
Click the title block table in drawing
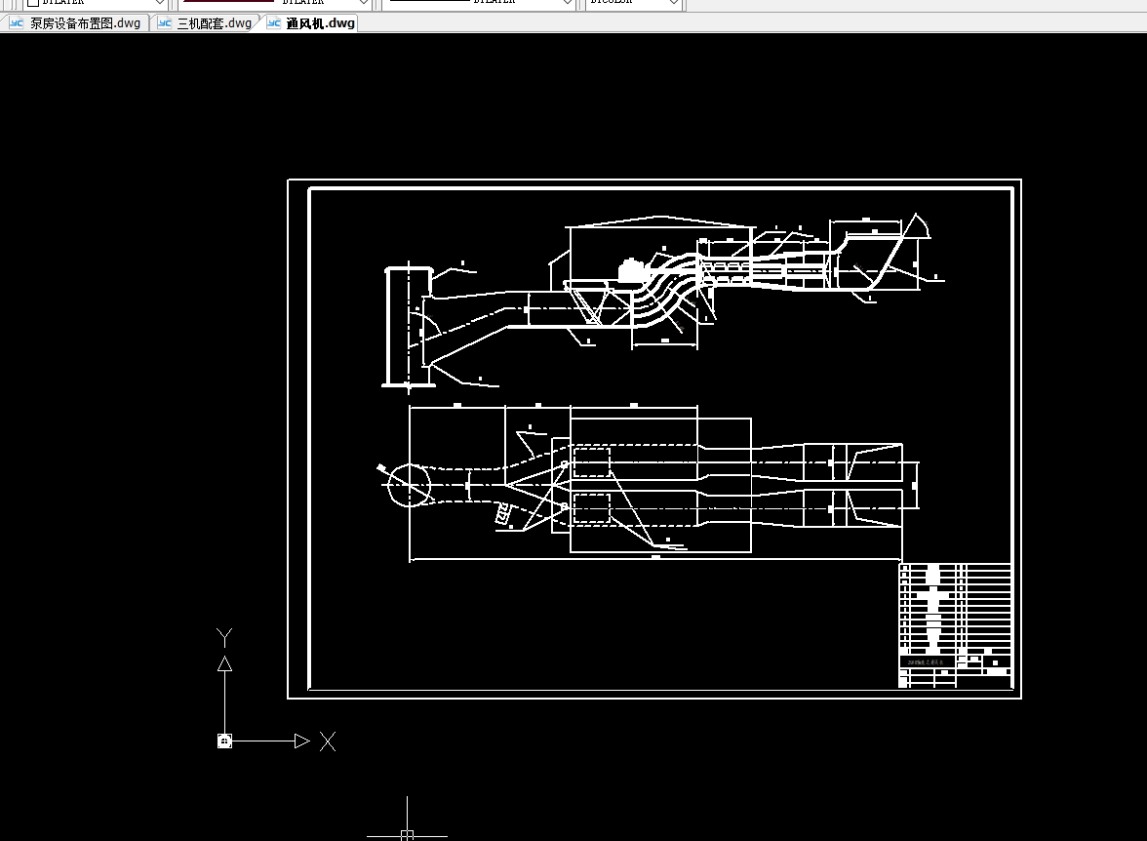[956, 625]
